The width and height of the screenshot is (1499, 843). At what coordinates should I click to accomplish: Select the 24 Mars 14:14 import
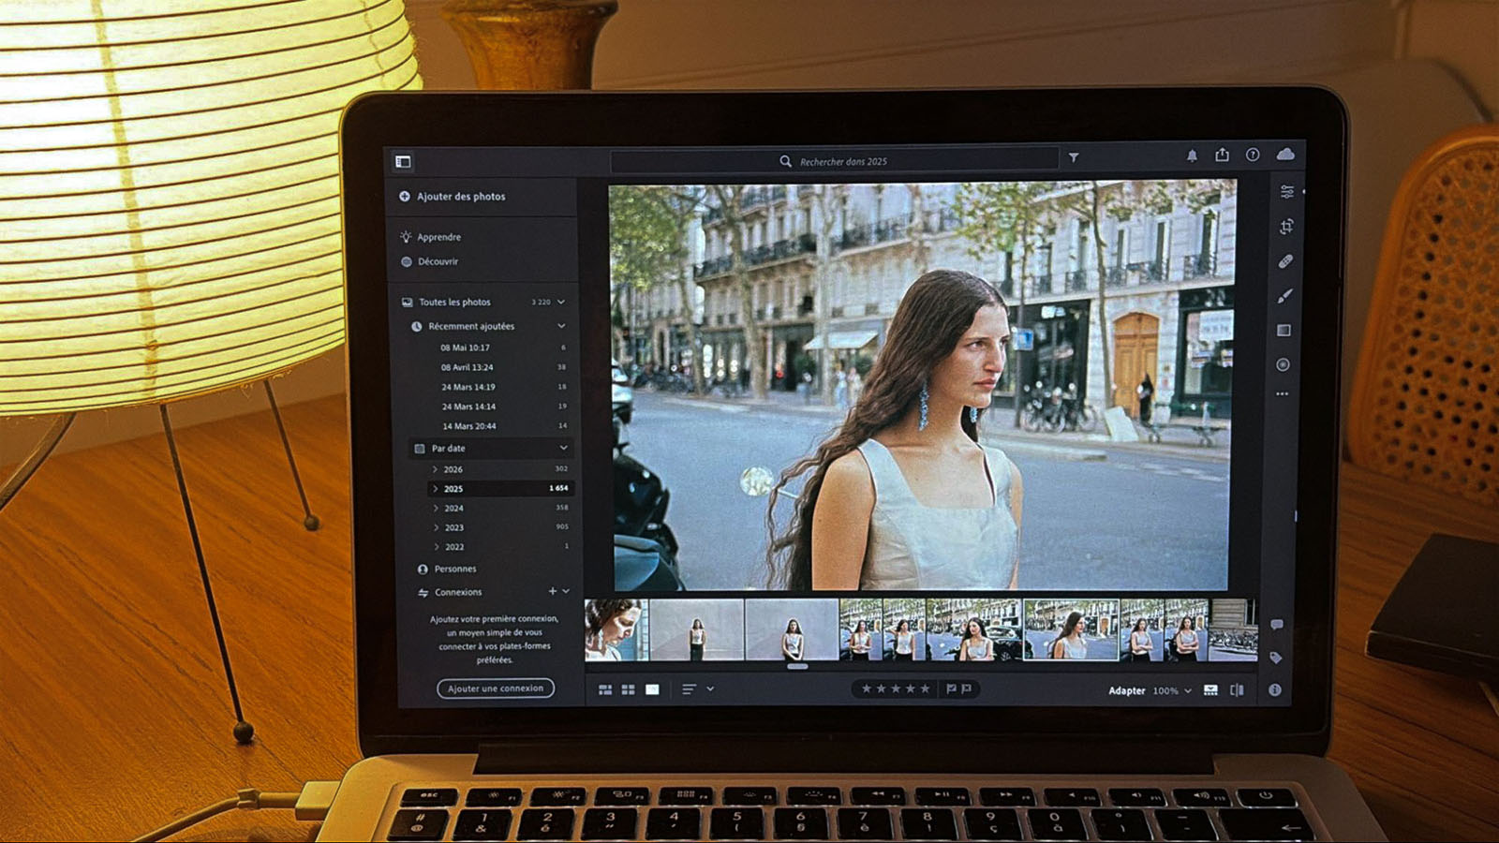(x=504, y=407)
